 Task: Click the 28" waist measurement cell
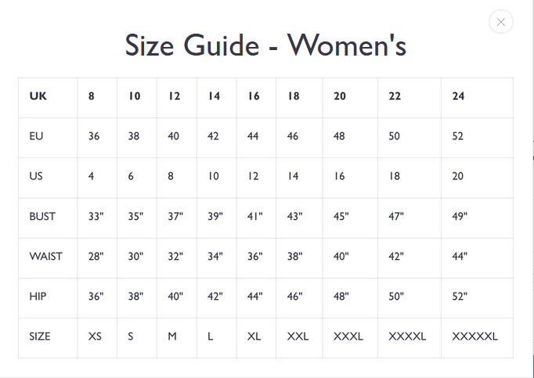pos(96,256)
